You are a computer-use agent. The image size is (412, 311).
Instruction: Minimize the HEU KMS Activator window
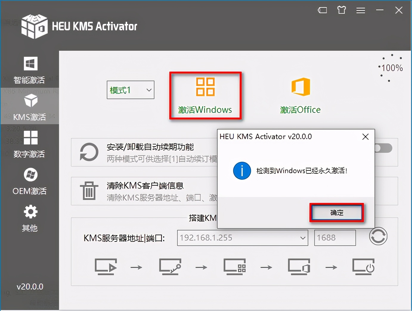coord(380,10)
